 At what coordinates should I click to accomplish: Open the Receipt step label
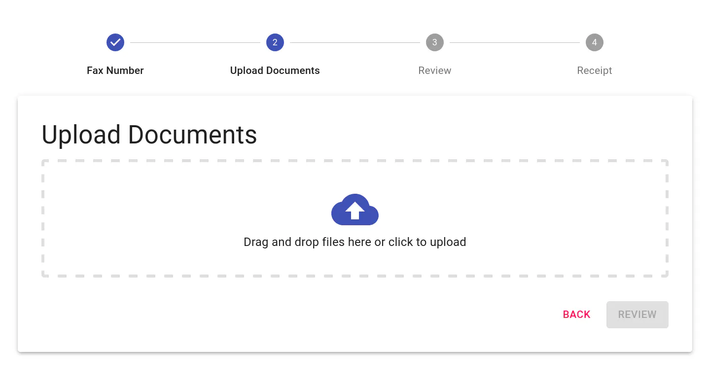click(595, 70)
